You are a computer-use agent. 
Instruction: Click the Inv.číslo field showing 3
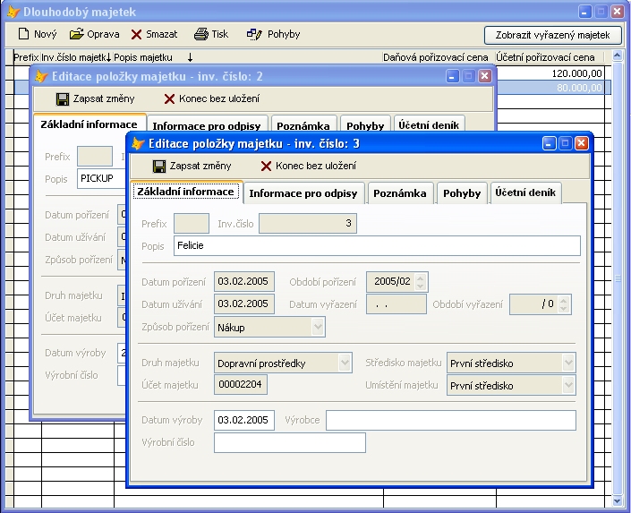click(x=308, y=224)
